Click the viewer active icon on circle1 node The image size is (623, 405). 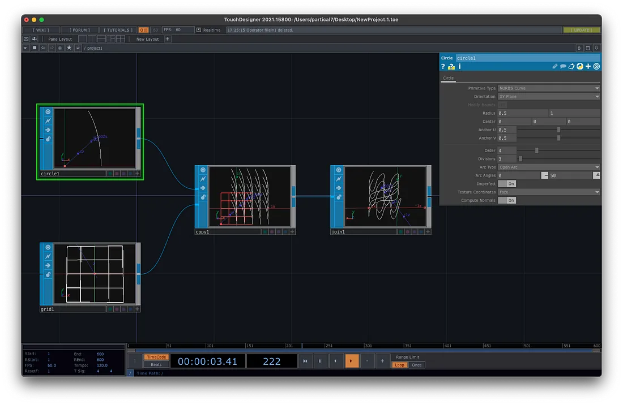pos(48,112)
